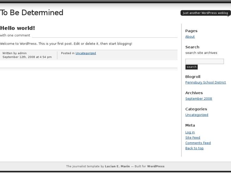
Task: Click the "Welcome to WordPress" post paragraph
Action: click(66, 43)
